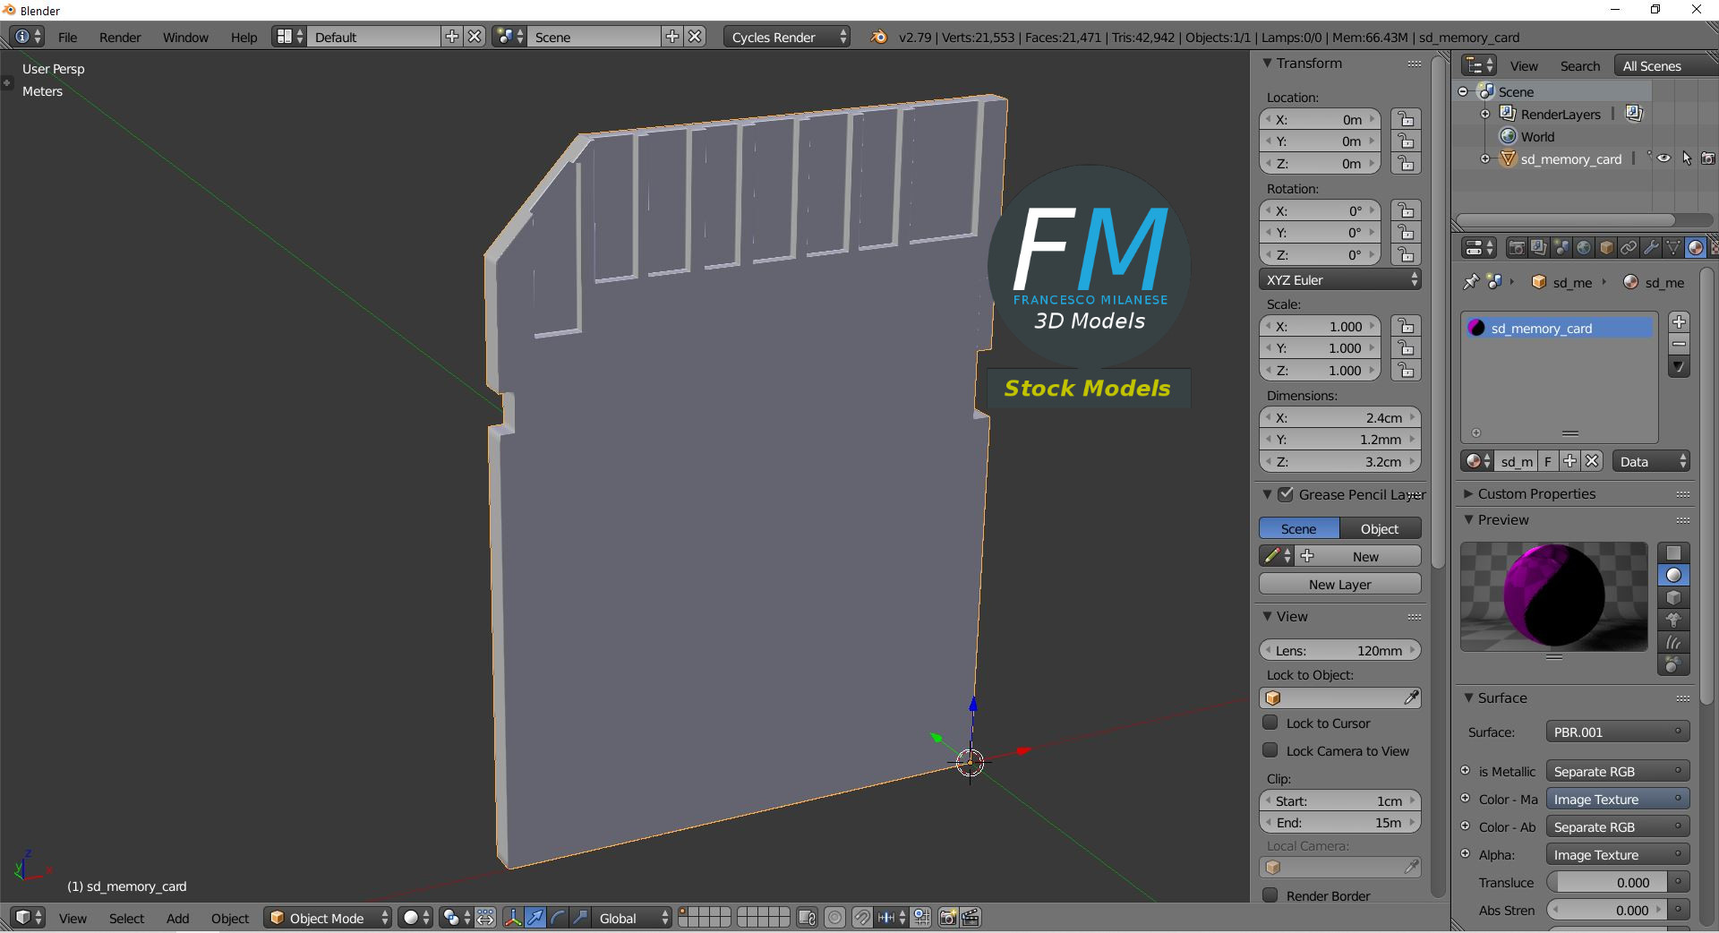Open the Cycles Render engine dropdown

pos(787,37)
